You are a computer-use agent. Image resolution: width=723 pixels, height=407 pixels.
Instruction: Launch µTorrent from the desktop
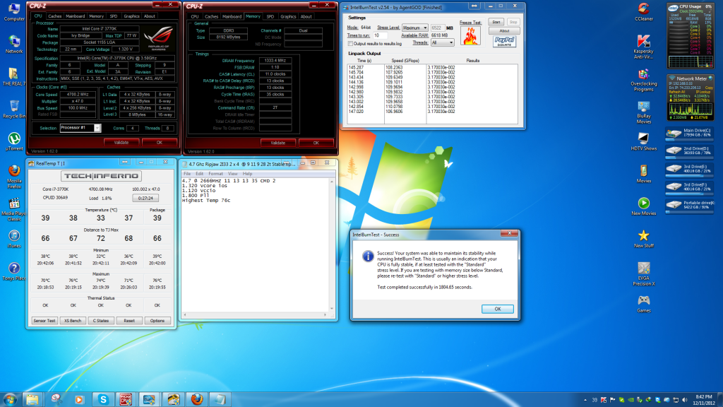14,141
